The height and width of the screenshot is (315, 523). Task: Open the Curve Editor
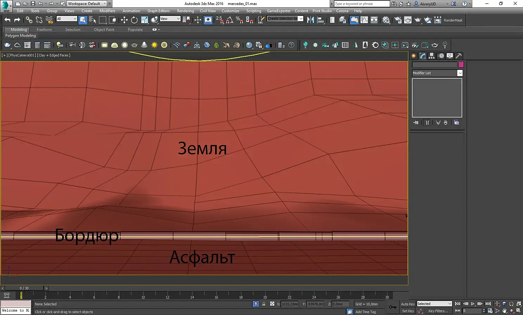pyautogui.click(x=364, y=20)
